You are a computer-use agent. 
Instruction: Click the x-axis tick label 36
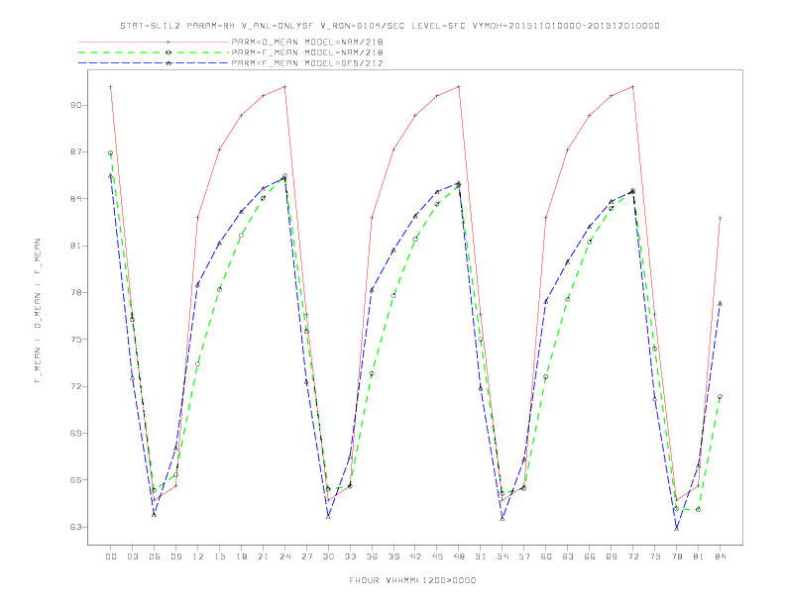pyautogui.click(x=372, y=556)
